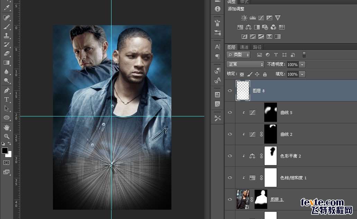The width and height of the screenshot is (357, 219).
Task: Select the Blur tool
Action: [x=7, y=72]
